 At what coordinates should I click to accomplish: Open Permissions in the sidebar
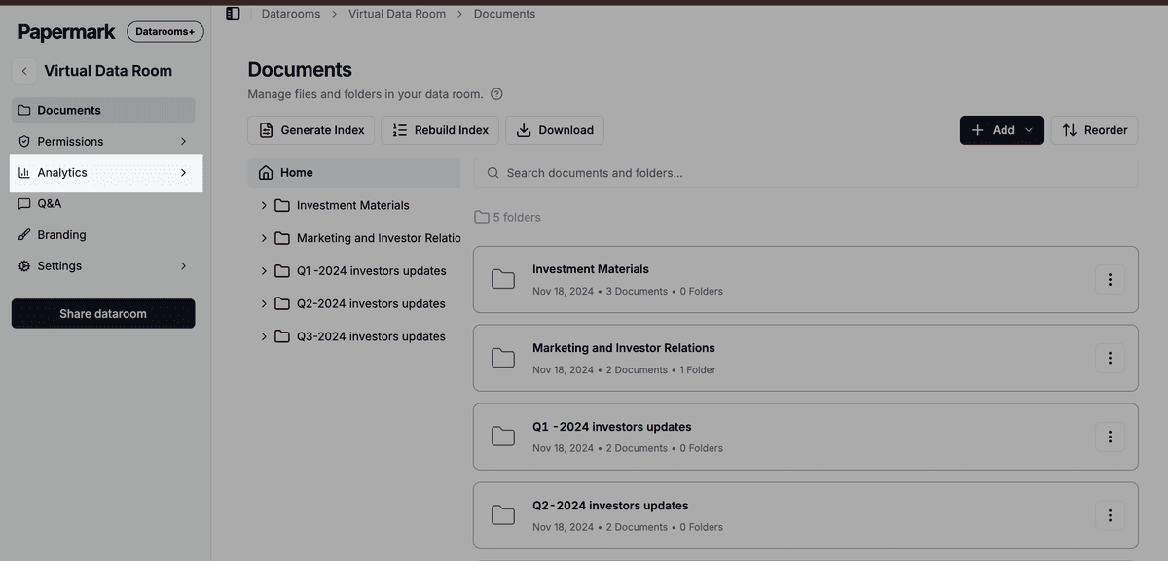[x=103, y=142]
